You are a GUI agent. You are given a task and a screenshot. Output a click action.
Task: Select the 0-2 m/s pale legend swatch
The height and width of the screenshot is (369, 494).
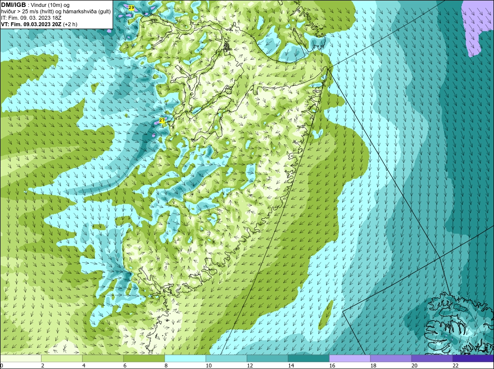[21, 359]
